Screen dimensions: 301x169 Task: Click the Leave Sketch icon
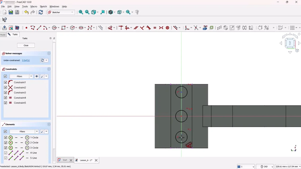point(5,28)
